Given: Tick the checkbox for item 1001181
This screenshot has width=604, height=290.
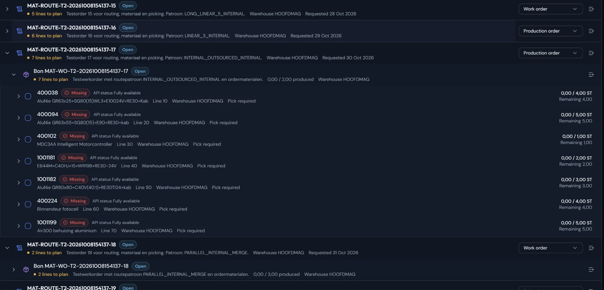Looking at the screenshot, I should click(28, 161).
